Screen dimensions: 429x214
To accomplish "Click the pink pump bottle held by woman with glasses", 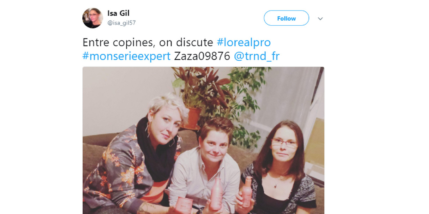I will [x=247, y=191].
